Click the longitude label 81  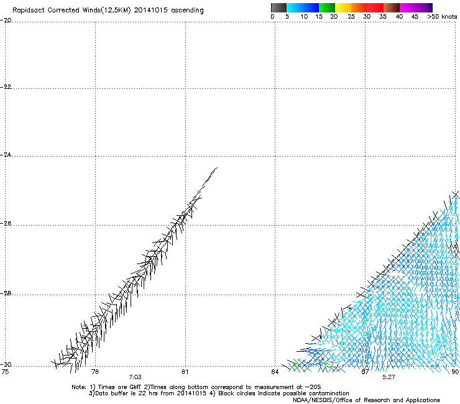pyautogui.click(x=185, y=372)
